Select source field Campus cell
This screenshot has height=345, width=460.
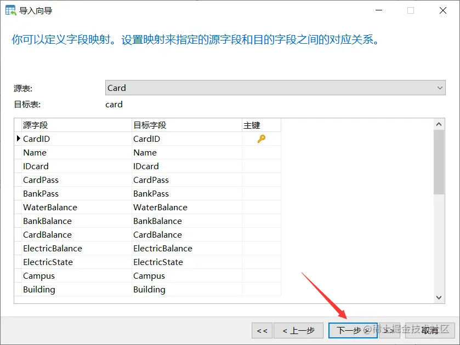coord(77,276)
